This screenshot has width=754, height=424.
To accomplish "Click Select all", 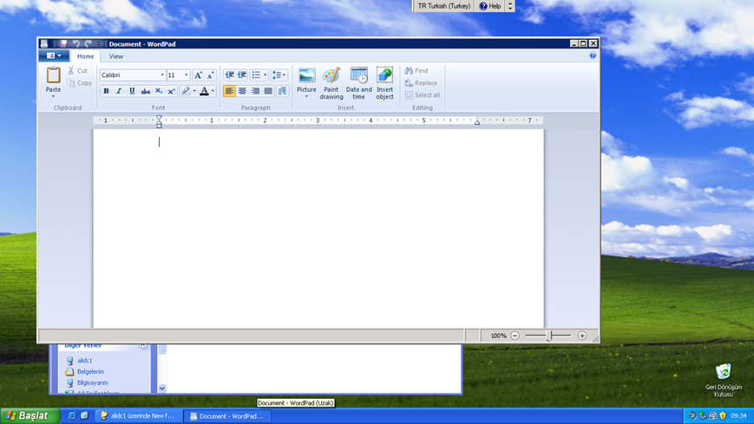I will 423,95.
